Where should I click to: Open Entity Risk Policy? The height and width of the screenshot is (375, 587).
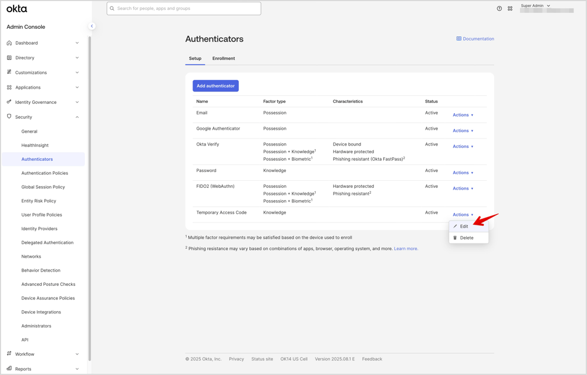coord(39,201)
